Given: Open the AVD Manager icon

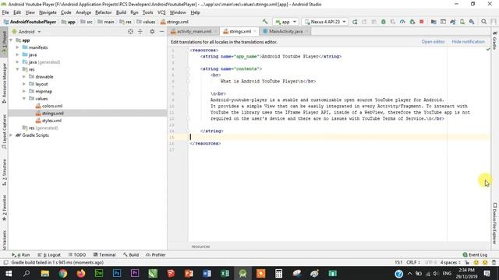Looking at the screenshot, I should pyautogui.click(x=462, y=22).
